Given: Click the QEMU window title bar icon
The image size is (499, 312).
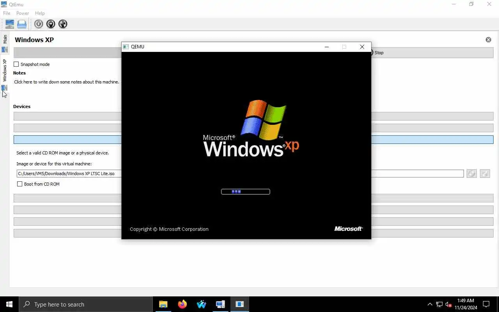Looking at the screenshot, I should [126, 47].
